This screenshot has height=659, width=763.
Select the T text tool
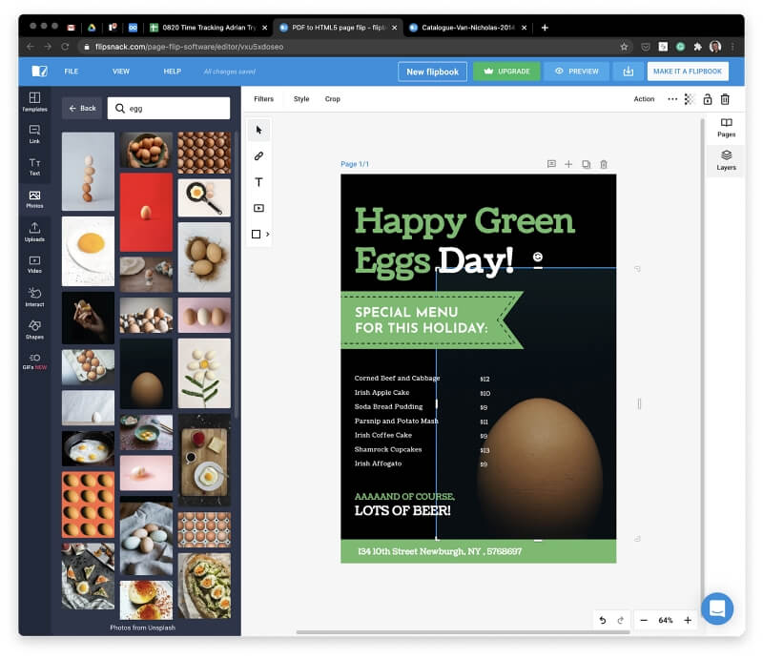coord(258,182)
